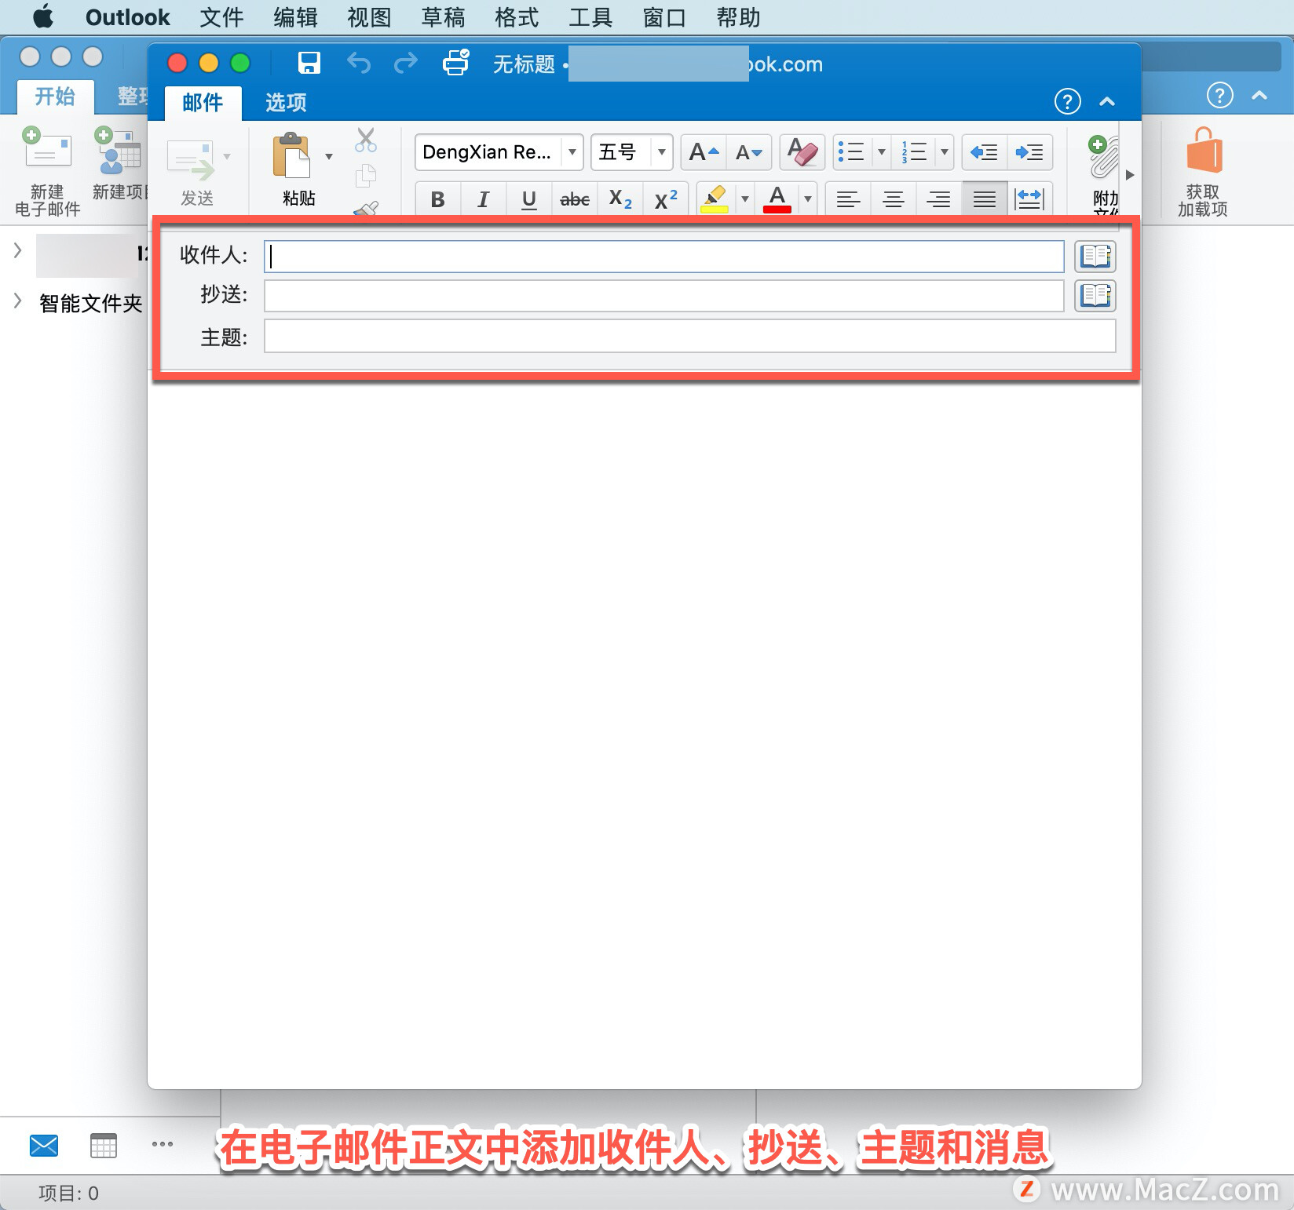The image size is (1294, 1210).
Task: Toggle italic formatting
Action: click(x=484, y=199)
